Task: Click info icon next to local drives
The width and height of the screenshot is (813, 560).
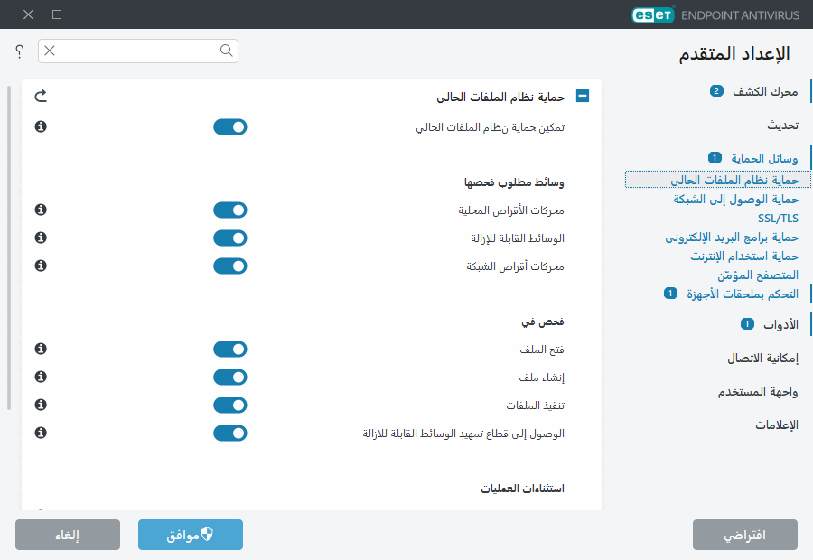Action: pos(39,210)
